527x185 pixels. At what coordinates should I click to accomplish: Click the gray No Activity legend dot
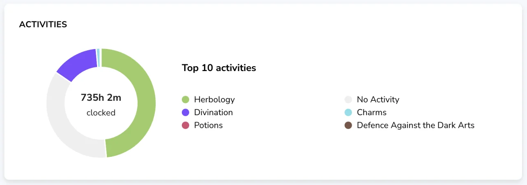(348, 100)
